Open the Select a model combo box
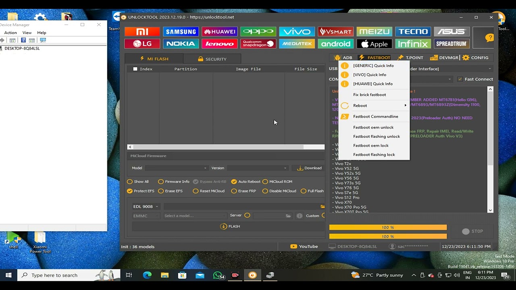Viewport: 516px width, 290px height. coord(195,216)
